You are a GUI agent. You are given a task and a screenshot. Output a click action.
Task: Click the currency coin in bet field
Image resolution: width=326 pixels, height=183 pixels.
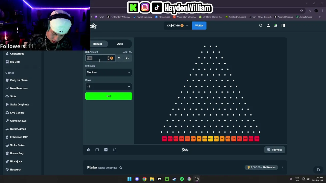click(112, 58)
